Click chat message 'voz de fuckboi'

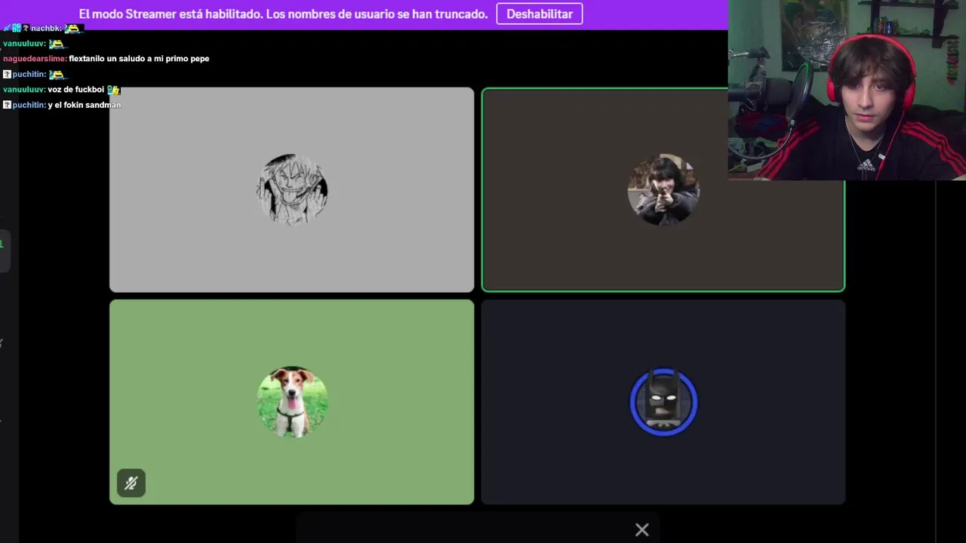tap(75, 90)
